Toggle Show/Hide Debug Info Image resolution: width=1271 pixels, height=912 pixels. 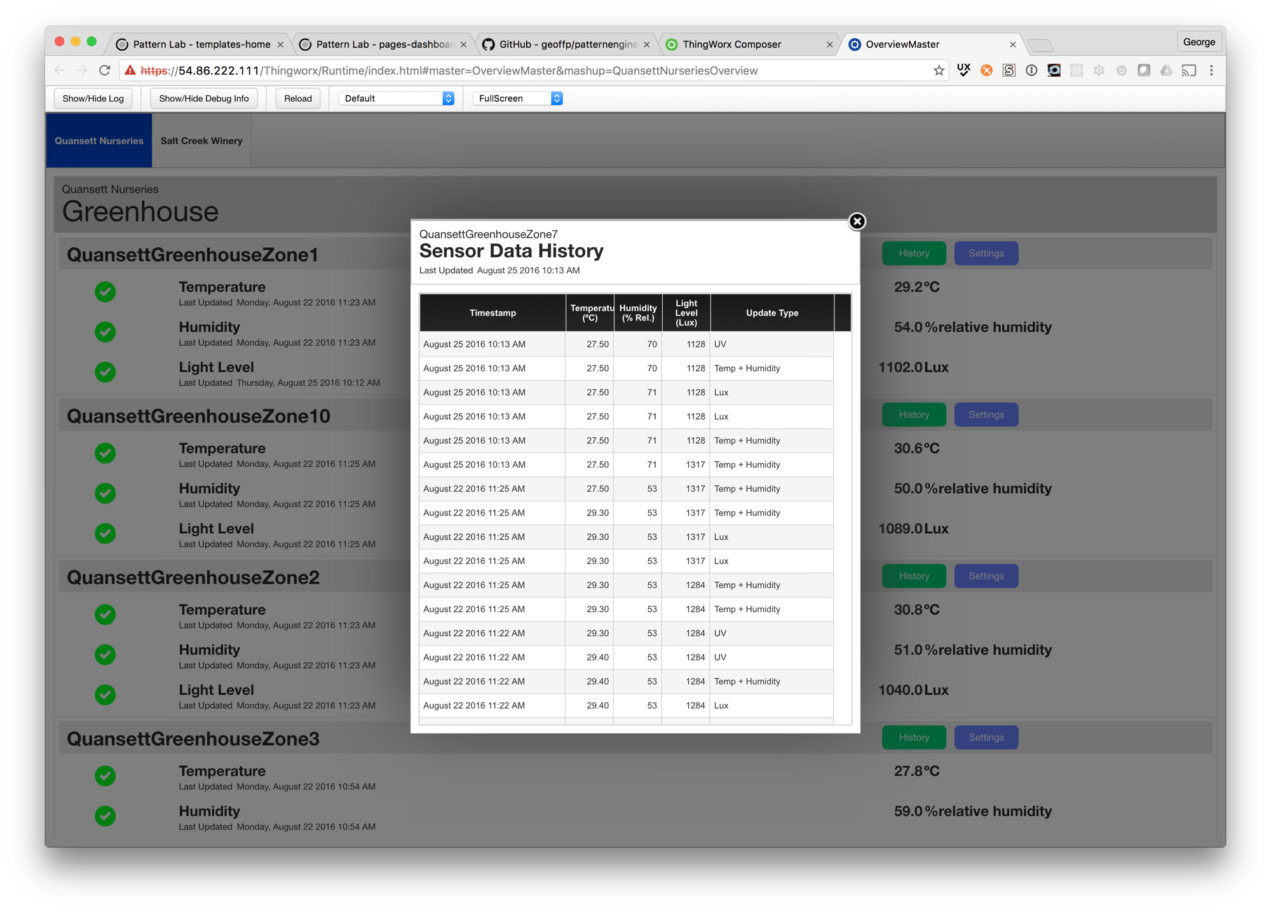coord(203,98)
